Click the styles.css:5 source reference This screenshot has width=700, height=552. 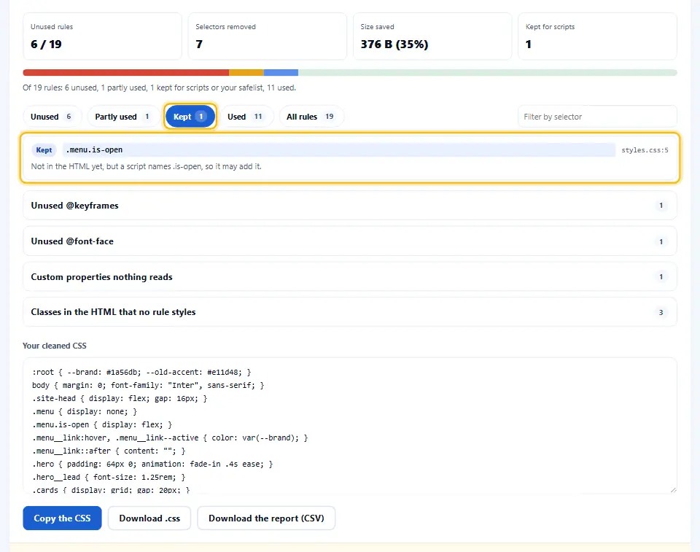pos(645,150)
